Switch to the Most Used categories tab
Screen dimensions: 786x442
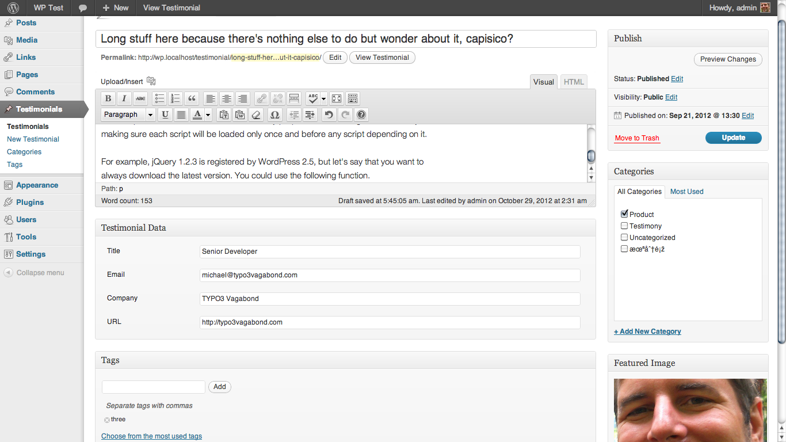tap(686, 192)
